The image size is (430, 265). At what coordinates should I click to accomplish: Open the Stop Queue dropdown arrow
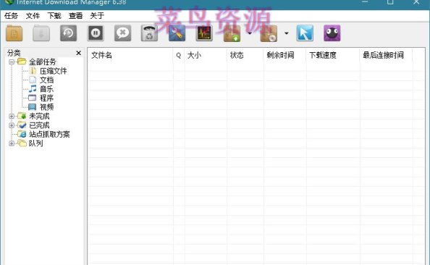286,33
